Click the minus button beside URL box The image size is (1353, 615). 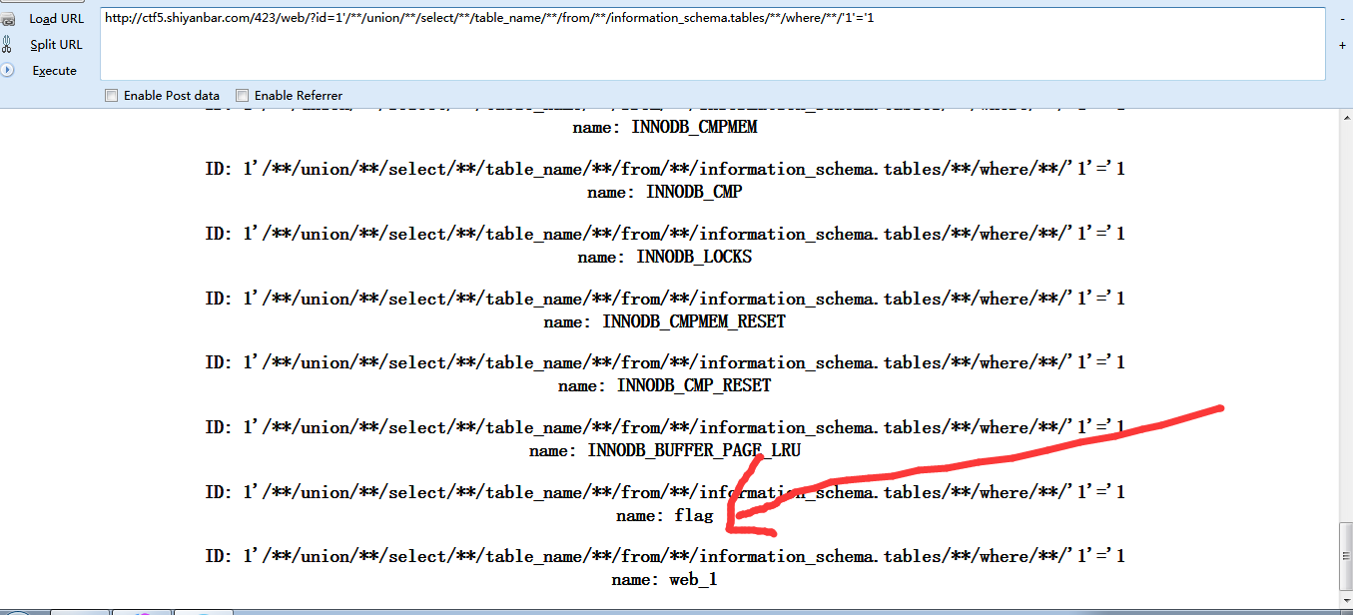coord(1341,18)
